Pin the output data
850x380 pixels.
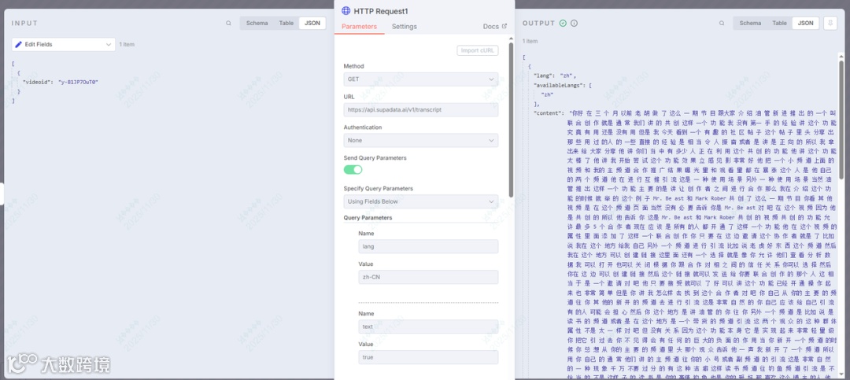(x=830, y=24)
